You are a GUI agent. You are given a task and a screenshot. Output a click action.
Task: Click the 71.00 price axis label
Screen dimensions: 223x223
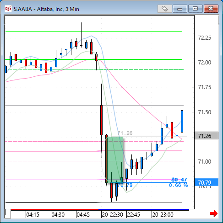coord(205,161)
